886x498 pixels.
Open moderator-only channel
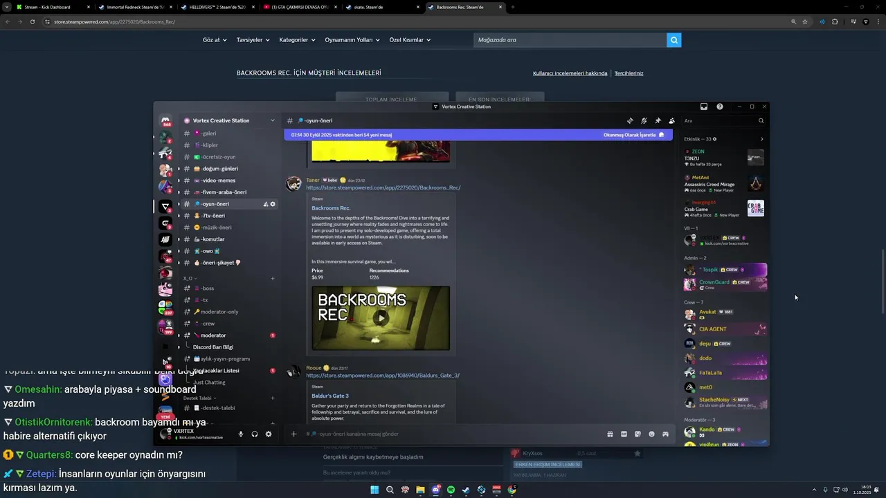tap(229, 312)
